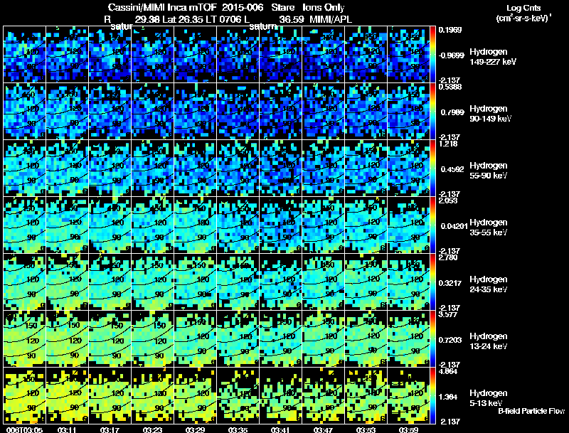Click the '03:53' time label
The width and height of the screenshot is (569, 433).
tap(364, 430)
